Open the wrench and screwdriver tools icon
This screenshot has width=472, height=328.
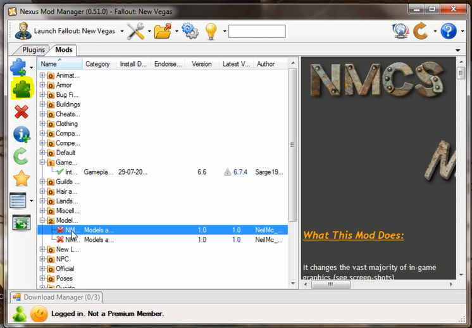tap(135, 31)
